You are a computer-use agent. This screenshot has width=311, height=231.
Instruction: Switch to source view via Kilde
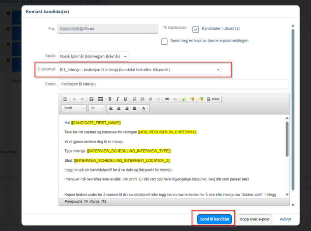click(x=213, y=99)
